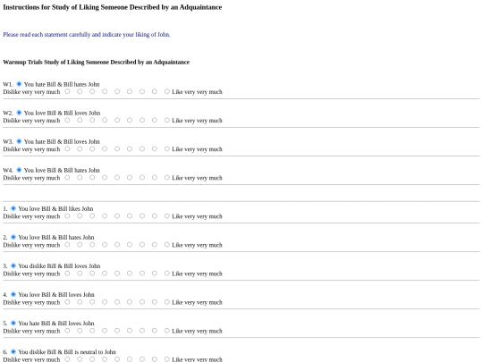Click the blue 'Please read each statement carefully' text

coord(87,35)
